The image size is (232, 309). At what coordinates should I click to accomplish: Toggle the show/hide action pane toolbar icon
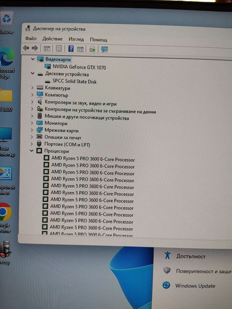coord(80,49)
